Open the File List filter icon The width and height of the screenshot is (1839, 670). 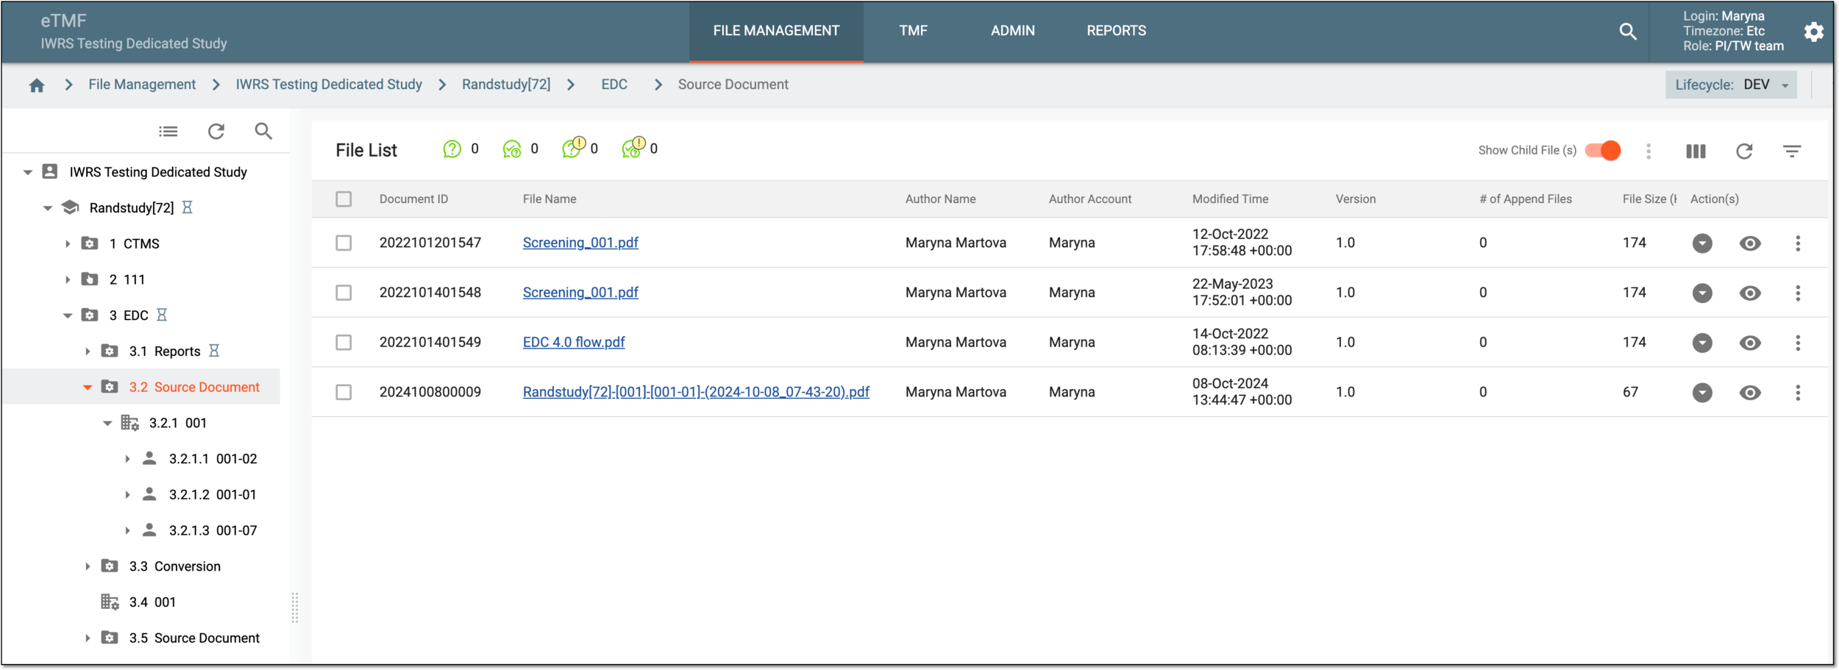pos(1792,152)
